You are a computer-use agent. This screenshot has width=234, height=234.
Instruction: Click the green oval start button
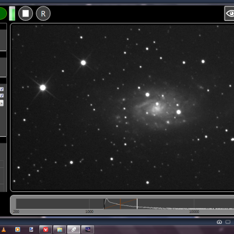pyautogui.click(x=3, y=13)
